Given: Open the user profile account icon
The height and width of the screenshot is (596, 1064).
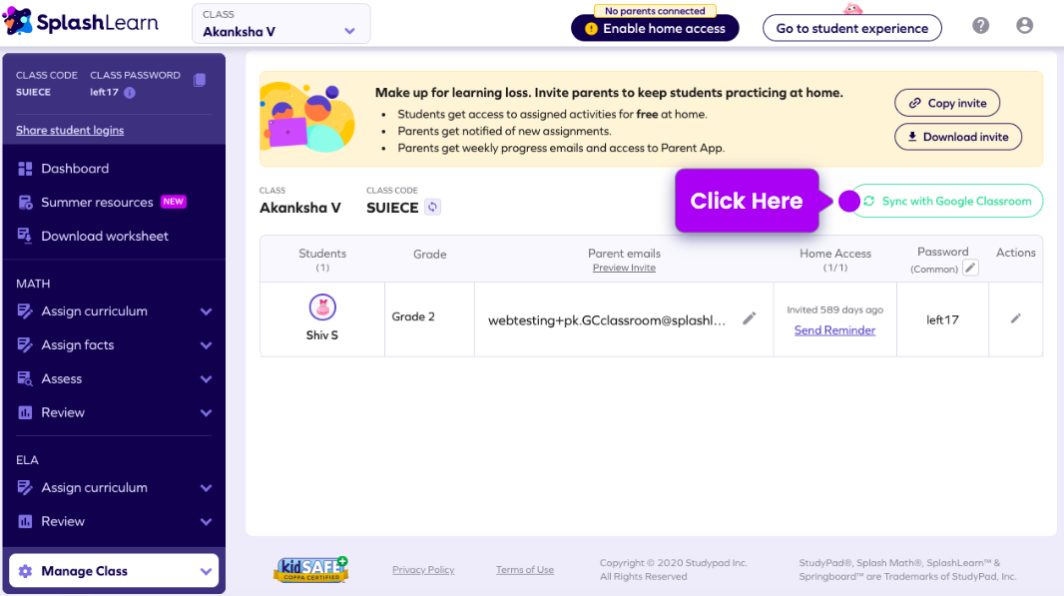Looking at the screenshot, I should [1024, 26].
